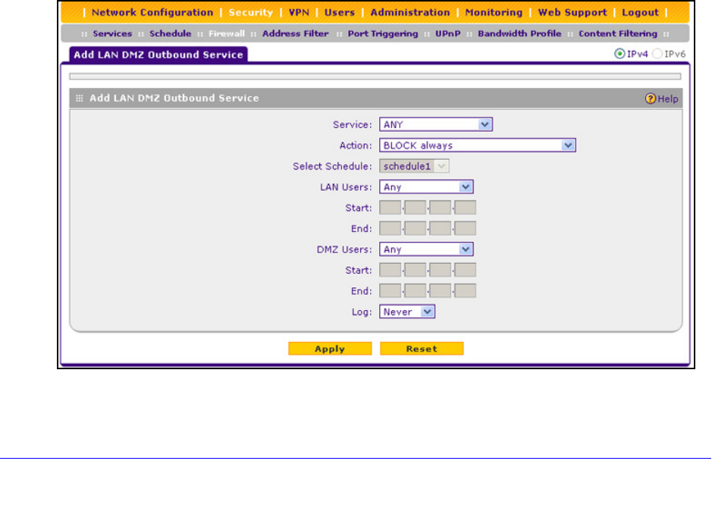Viewport: 712px width, 511px height.
Task: Go to the Bandwidth Profile submenu
Action: (519, 33)
